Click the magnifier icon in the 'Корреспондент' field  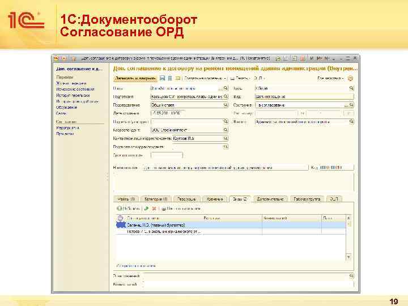226,130
